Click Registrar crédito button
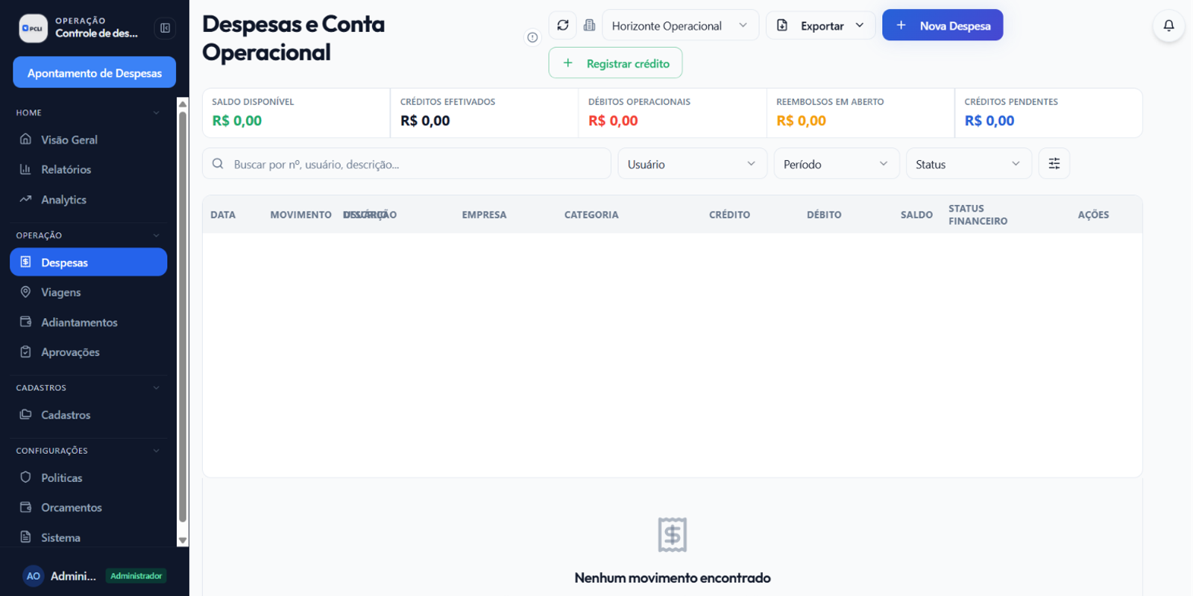The image size is (1193, 596). click(615, 63)
